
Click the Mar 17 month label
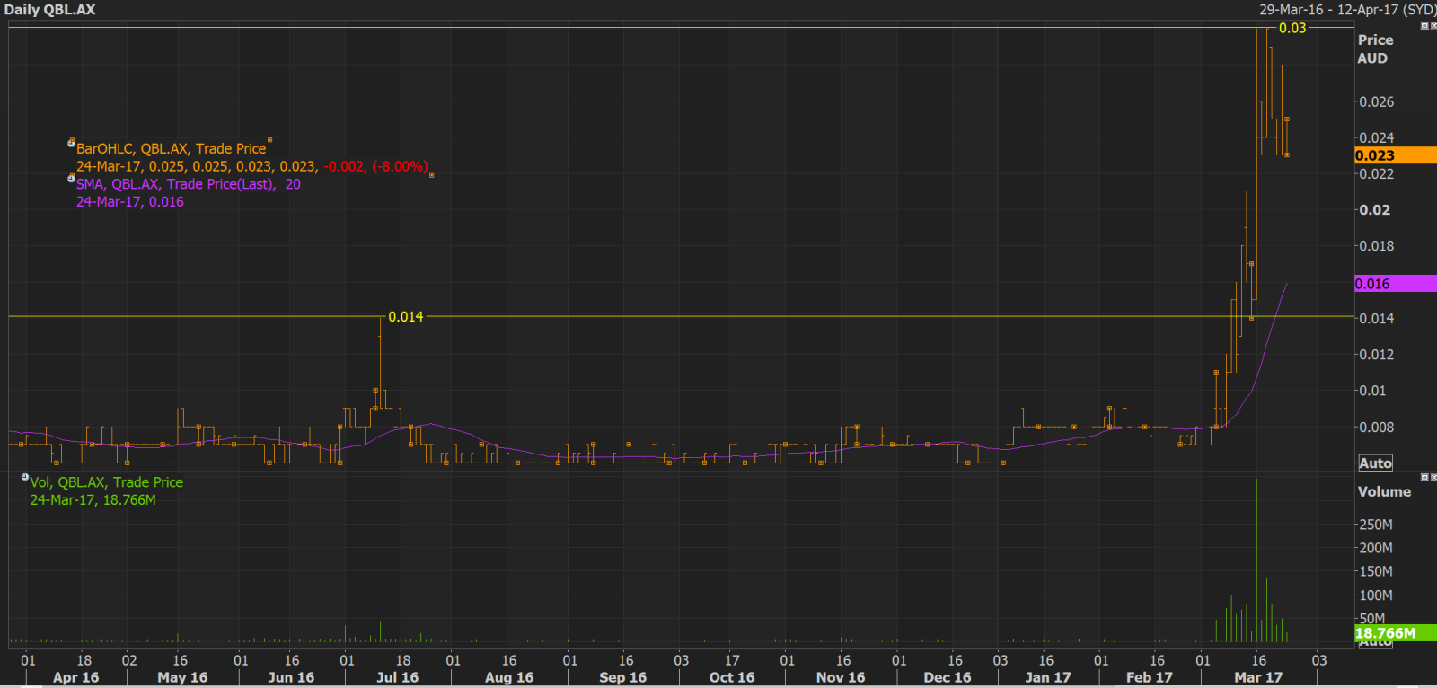(1258, 678)
